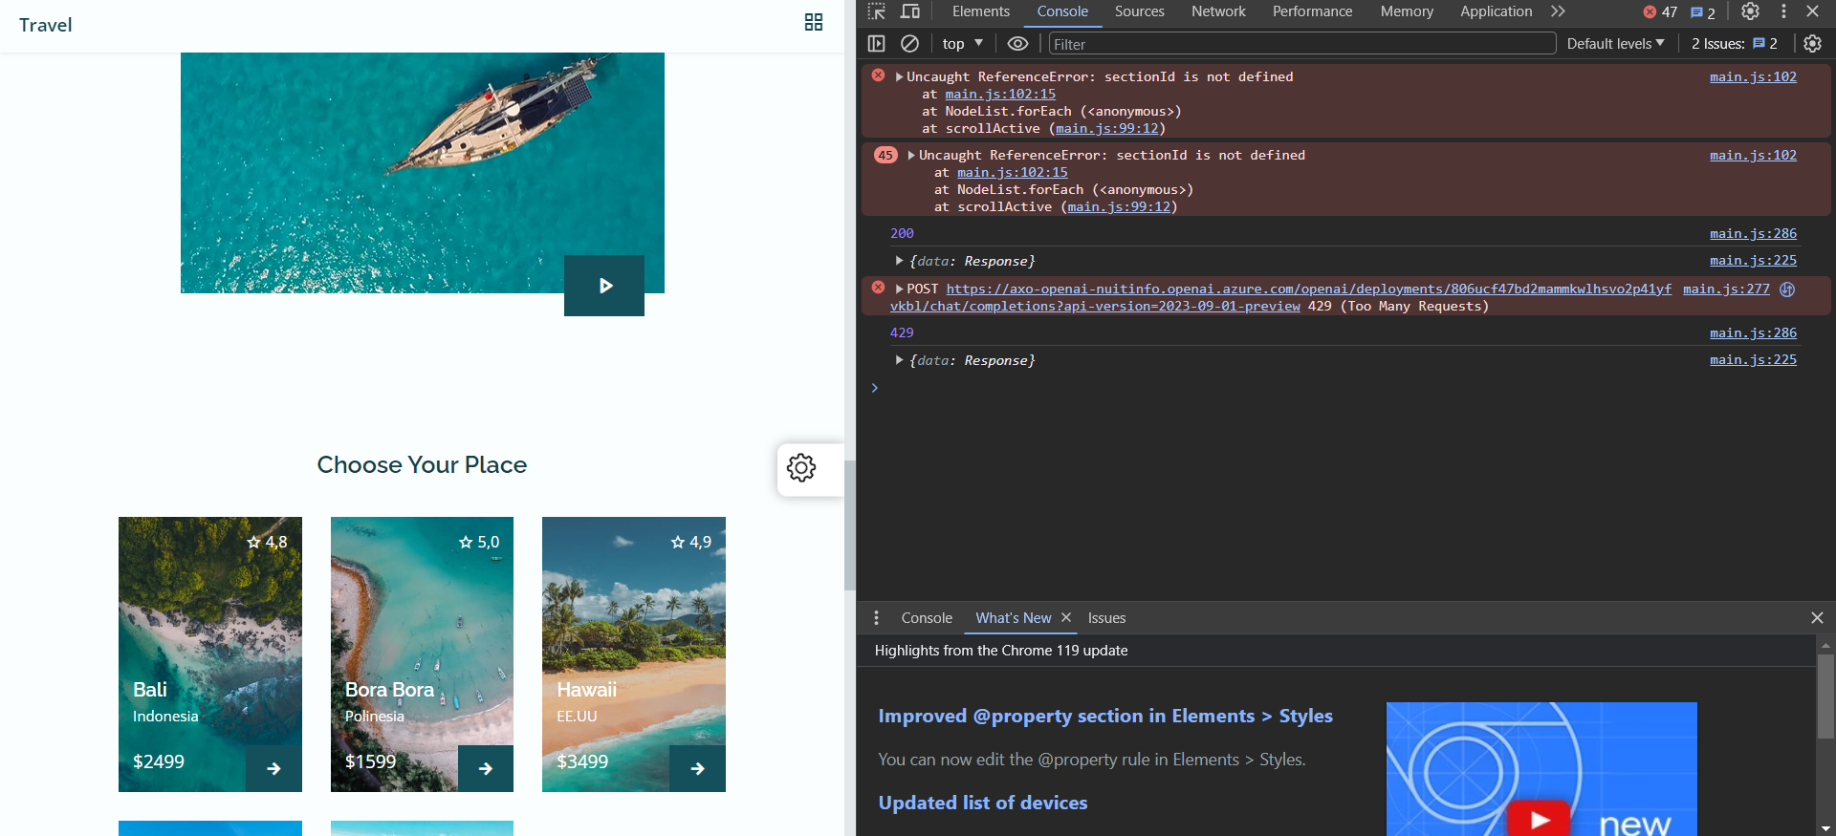
Task: Click the 45 repeat count badge
Action: point(885,155)
